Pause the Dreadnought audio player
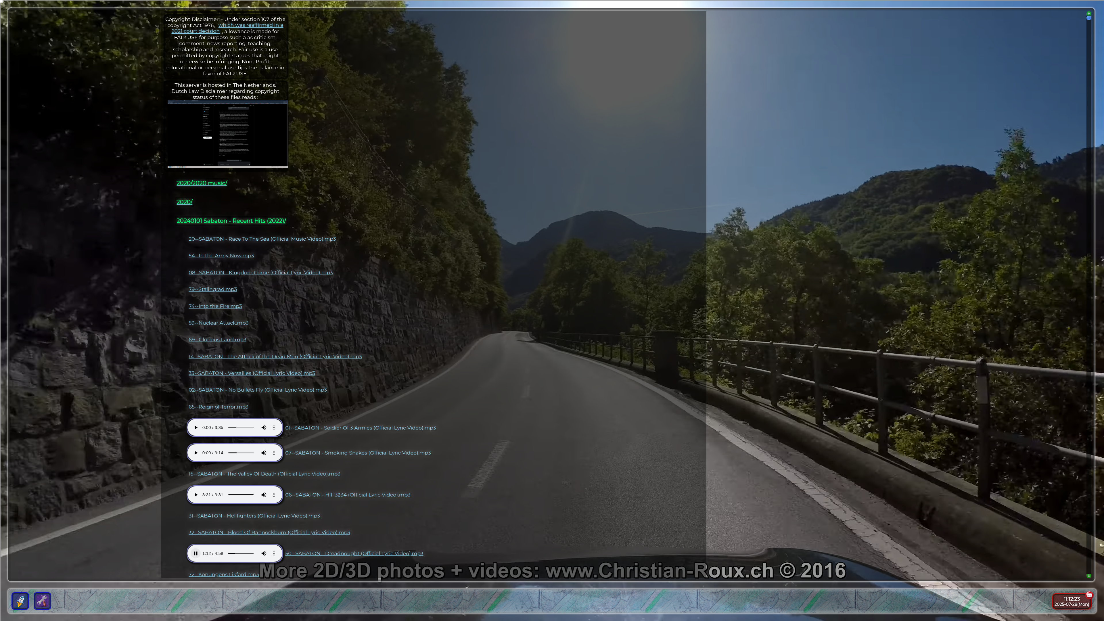The image size is (1104, 621). tap(196, 553)
